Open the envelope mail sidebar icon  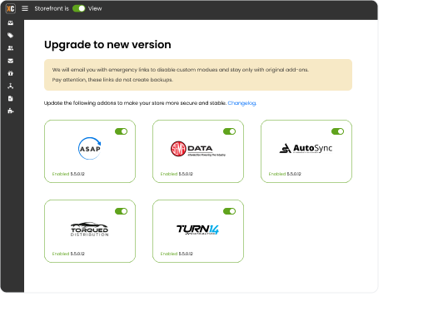(11, 61)
